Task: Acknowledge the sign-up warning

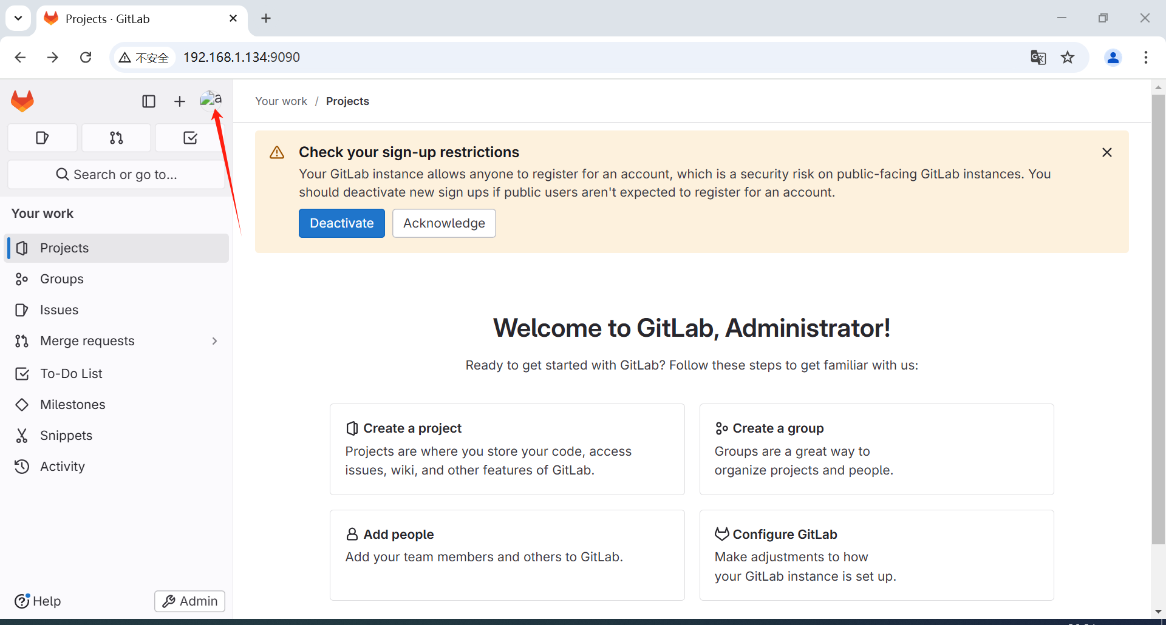Action: (x=444, y=223)
